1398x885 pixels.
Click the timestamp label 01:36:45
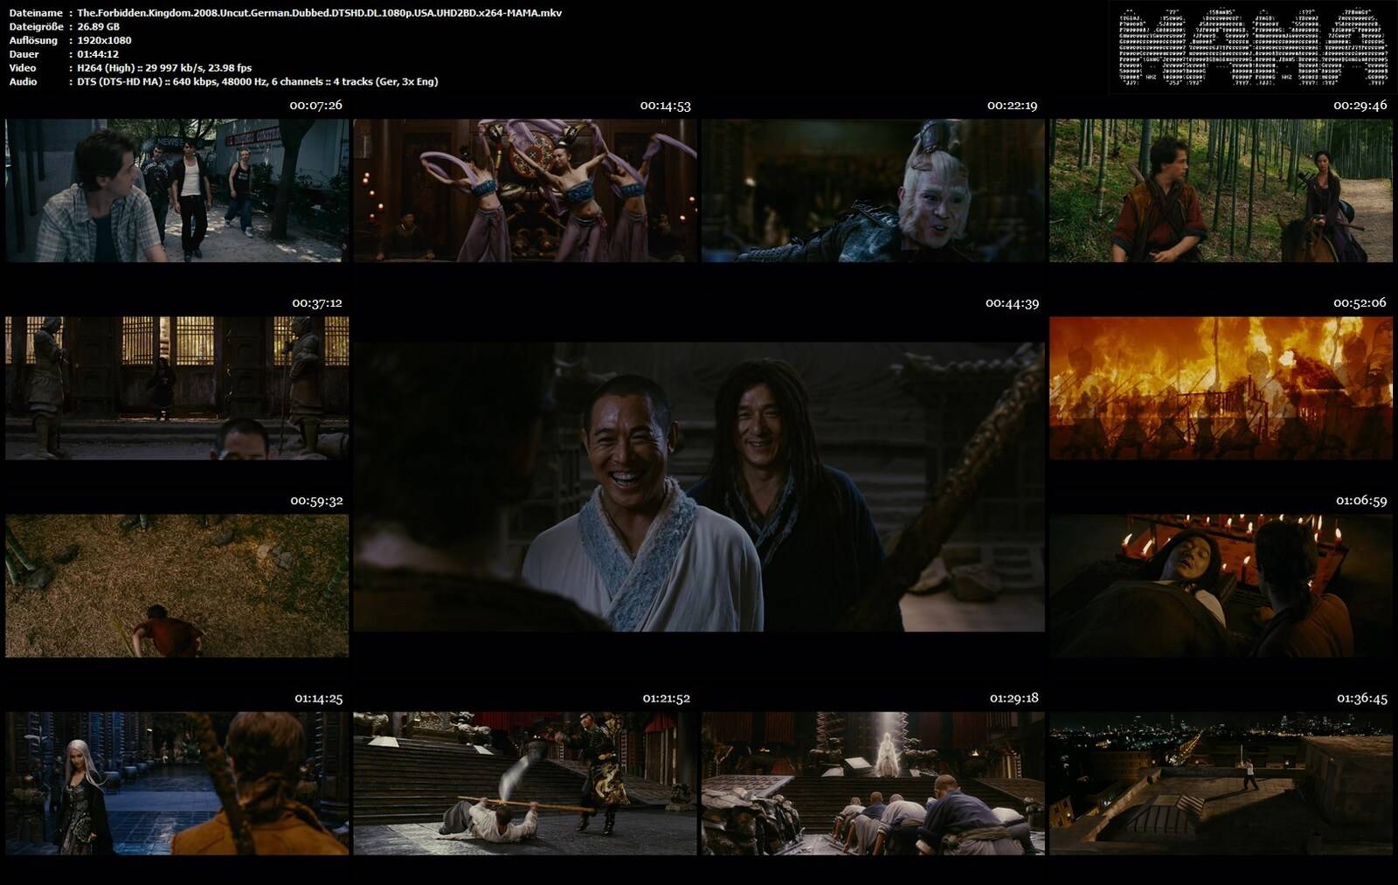(x=1361, y=698)
